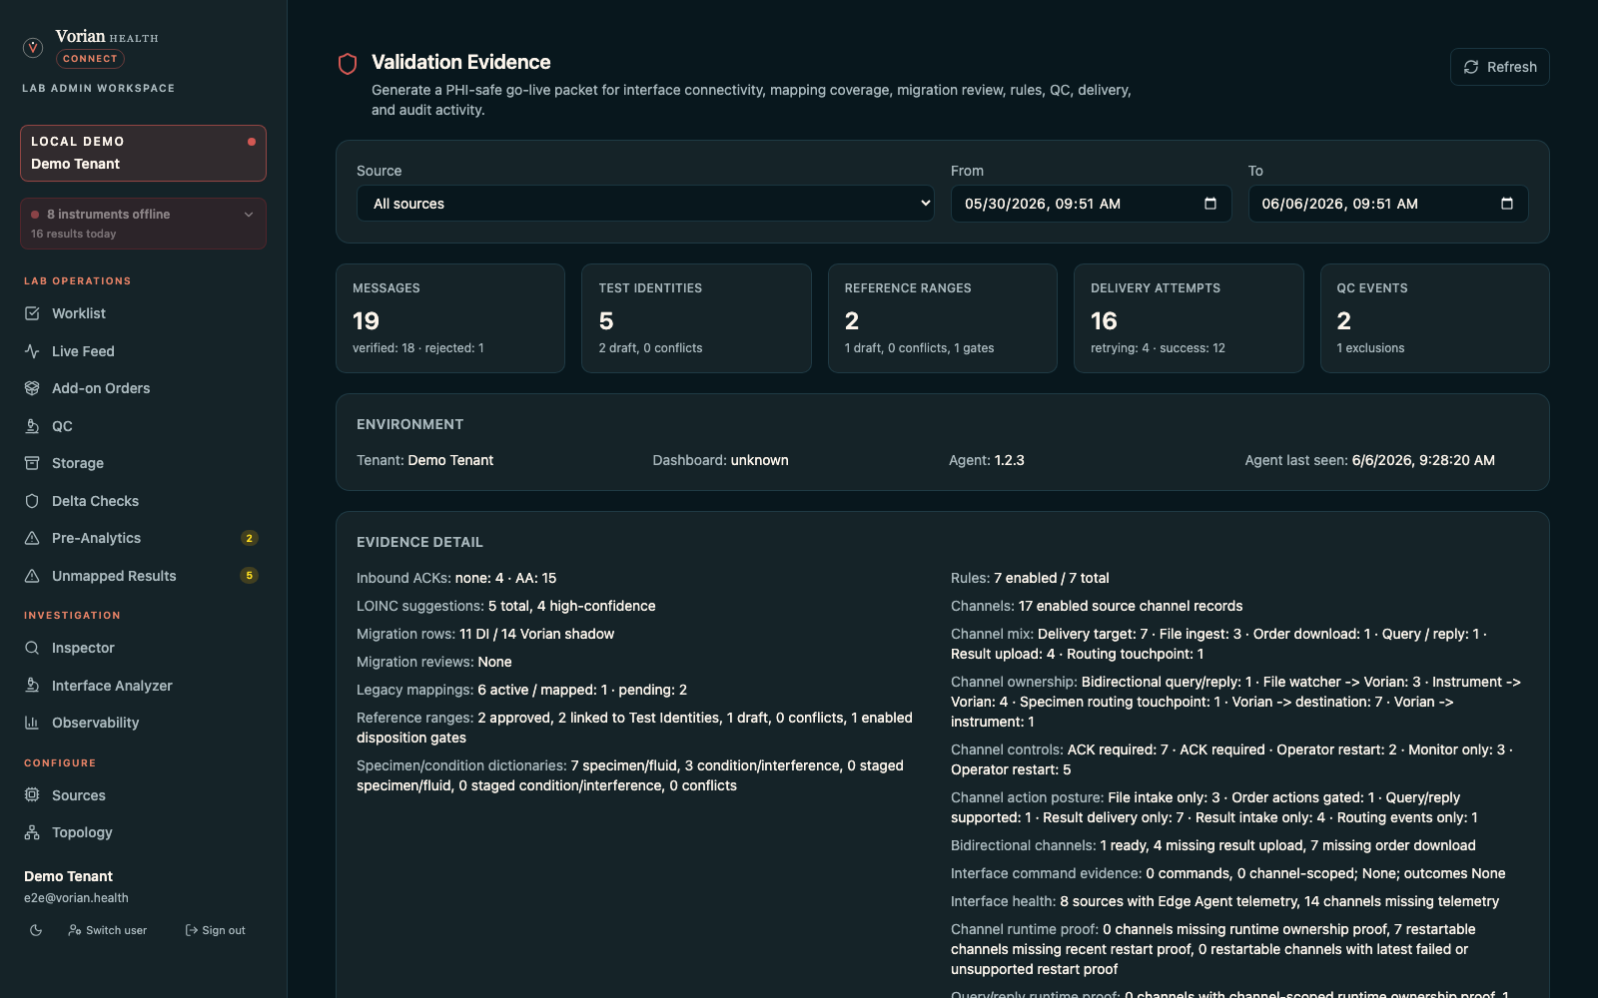Image resolution: width=1598 pixels, height=998 pixels.
Task: Click the 'Tenant: Demo Tenant' environment value
Action: 424,460
